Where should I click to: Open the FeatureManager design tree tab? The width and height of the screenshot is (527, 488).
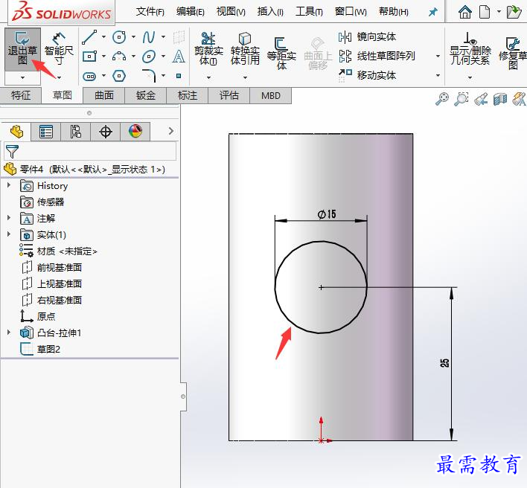tap(16, 132)
